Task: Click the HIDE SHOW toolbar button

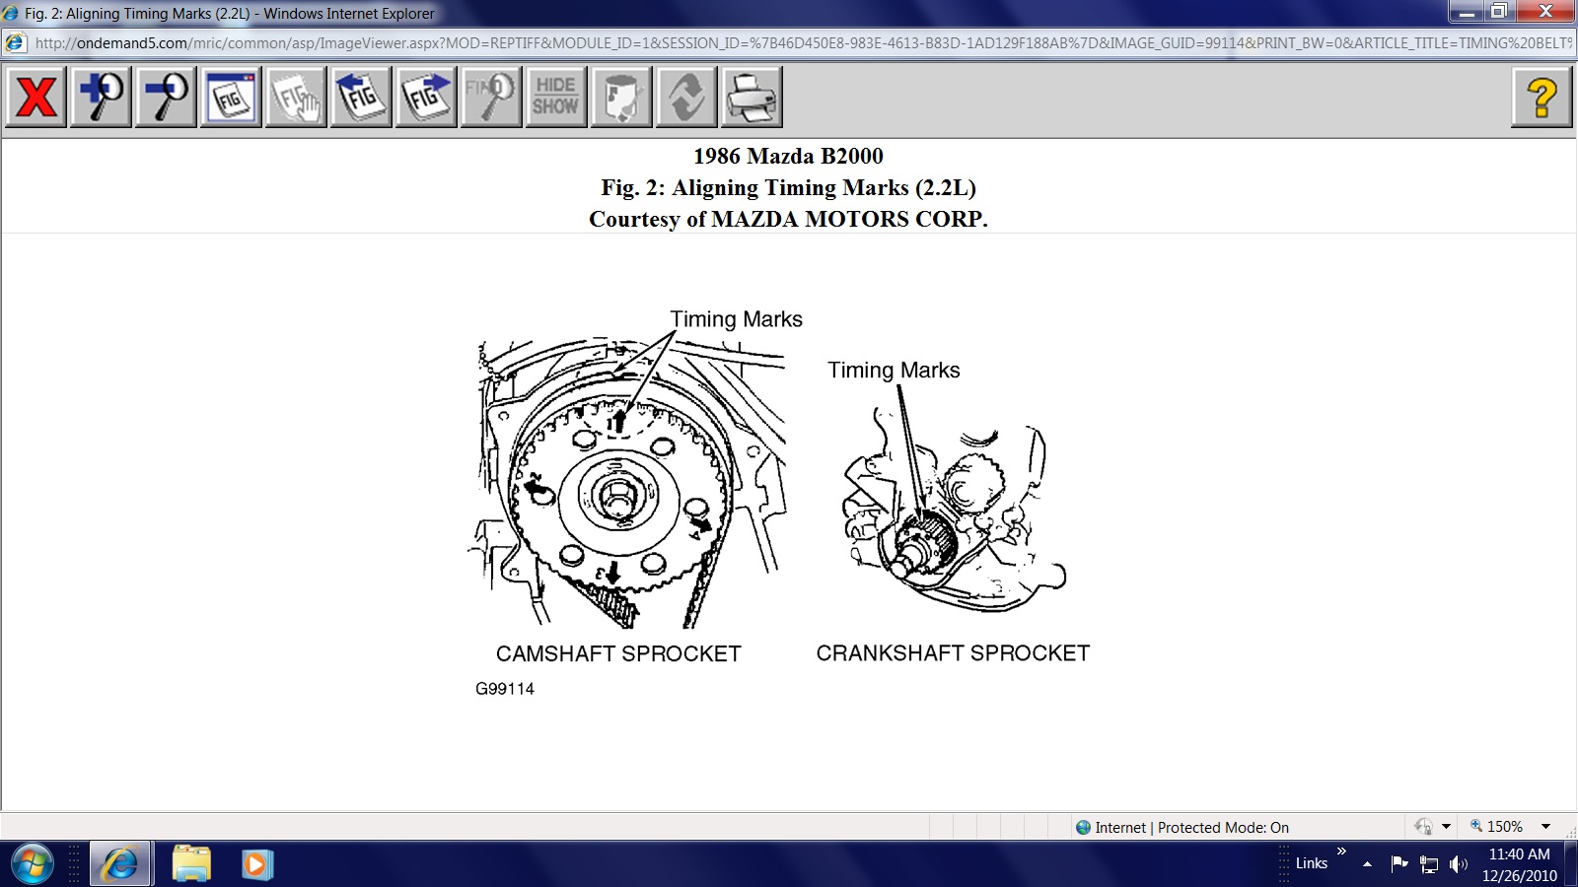Action: click(556, 97)
